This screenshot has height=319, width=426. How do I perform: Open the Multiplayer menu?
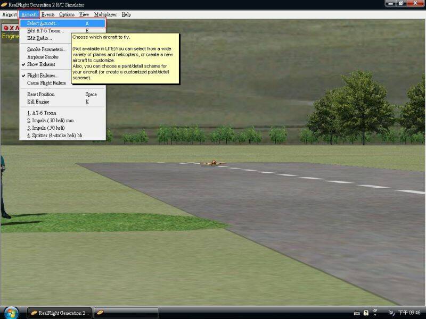105,15
